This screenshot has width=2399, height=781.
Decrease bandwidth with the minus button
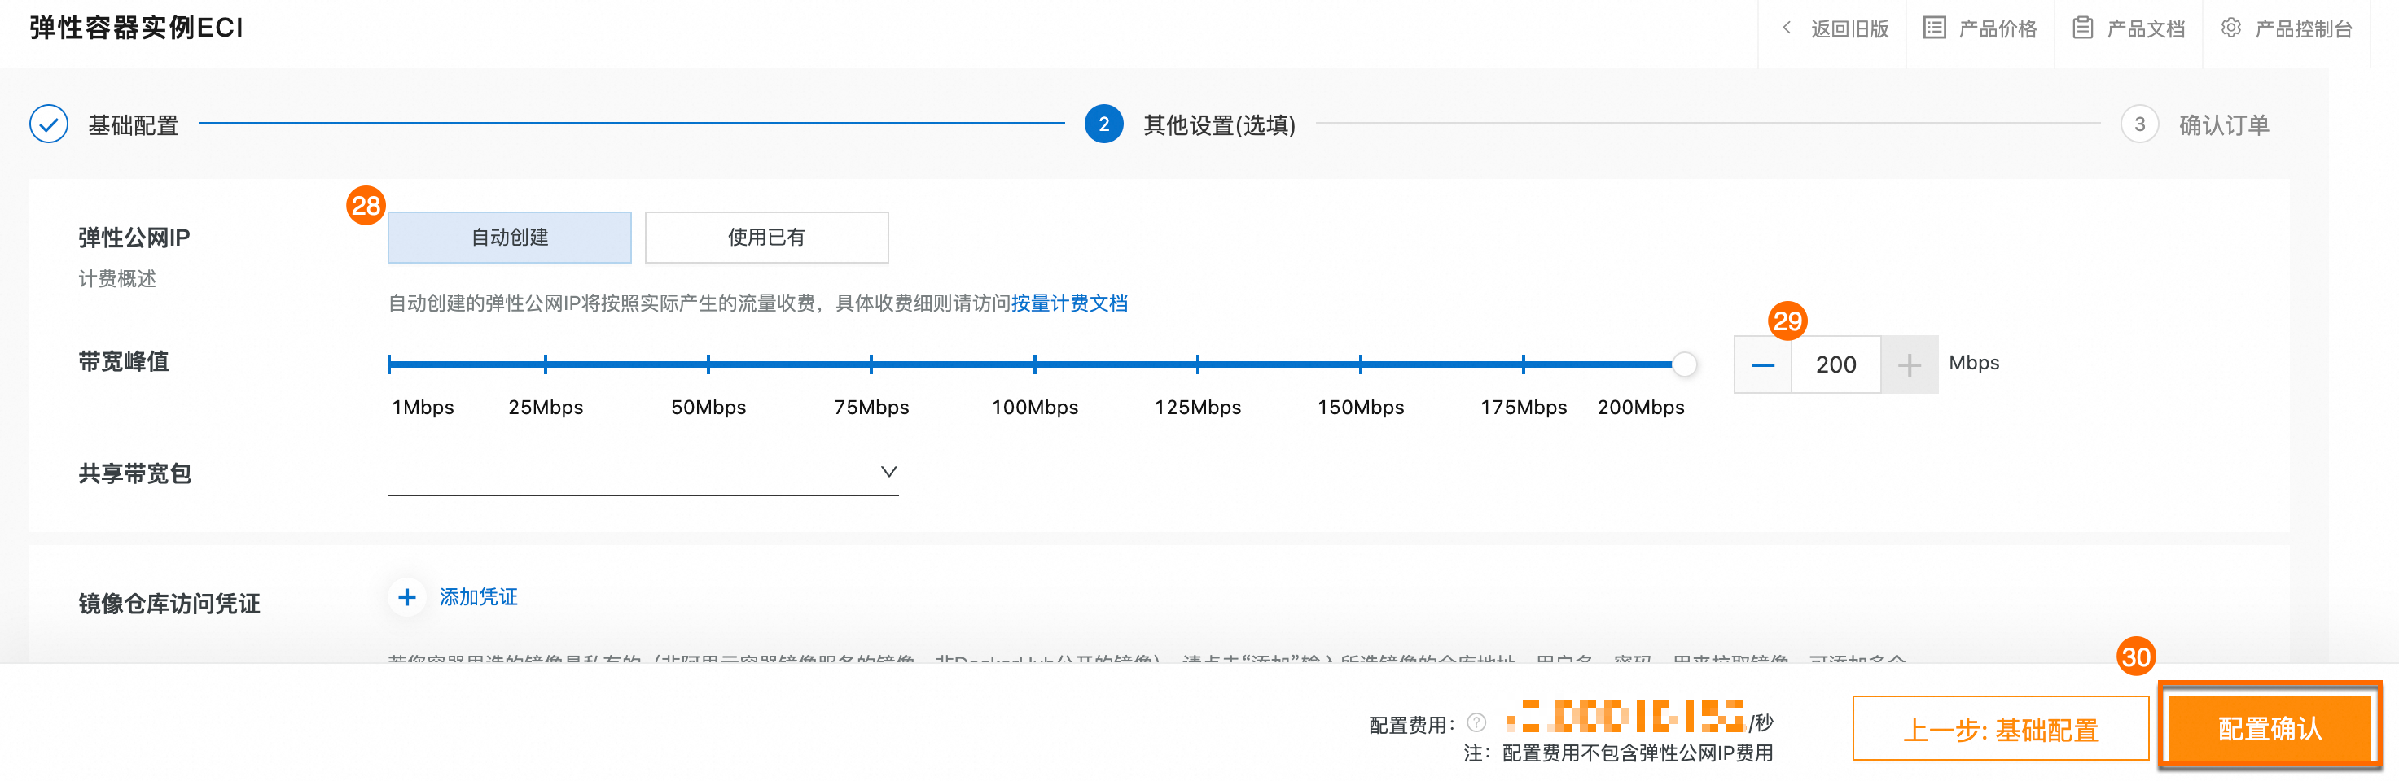point(1762,365)
